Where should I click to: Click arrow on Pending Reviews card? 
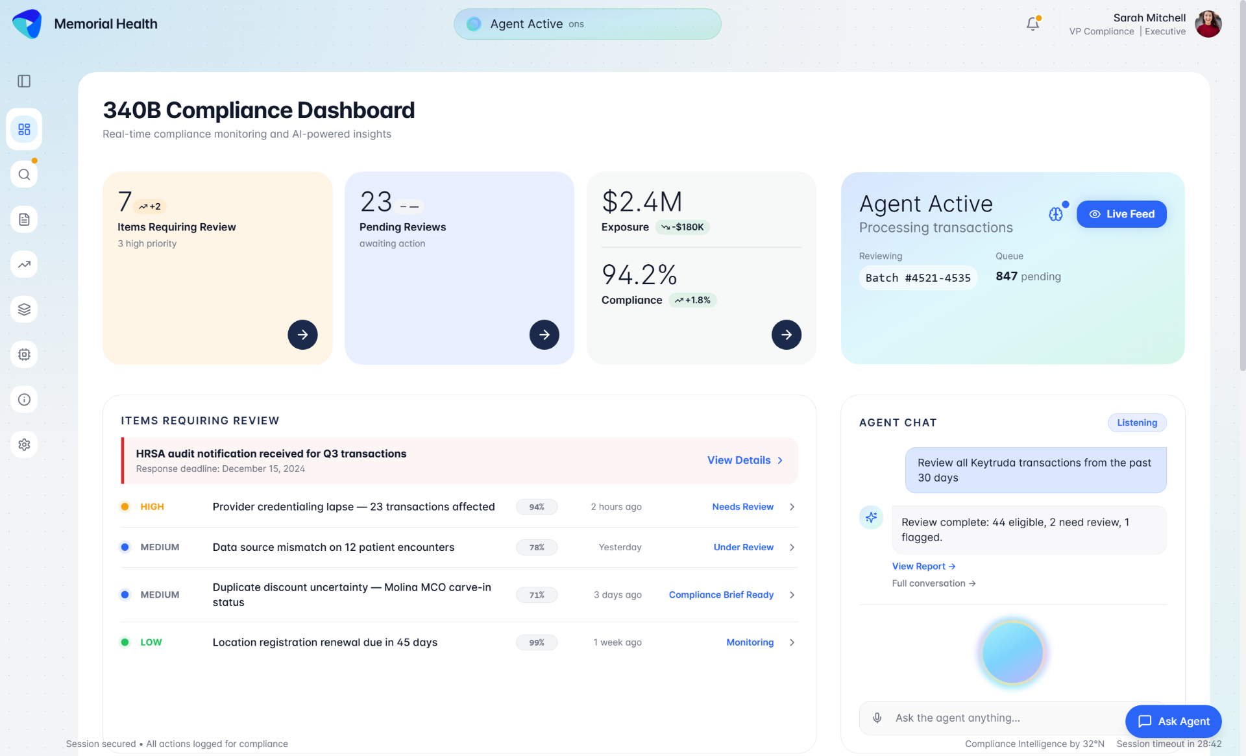pos(544,335)
